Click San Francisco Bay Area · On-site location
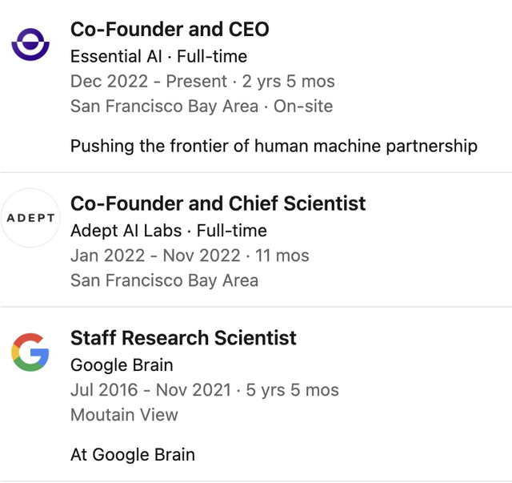The image size is (512, 483). coord(202,106)
